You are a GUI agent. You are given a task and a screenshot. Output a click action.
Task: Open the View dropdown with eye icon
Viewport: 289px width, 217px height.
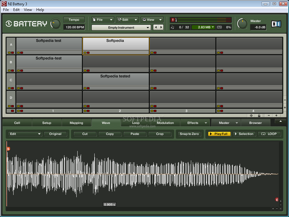[x=152, y=20]
